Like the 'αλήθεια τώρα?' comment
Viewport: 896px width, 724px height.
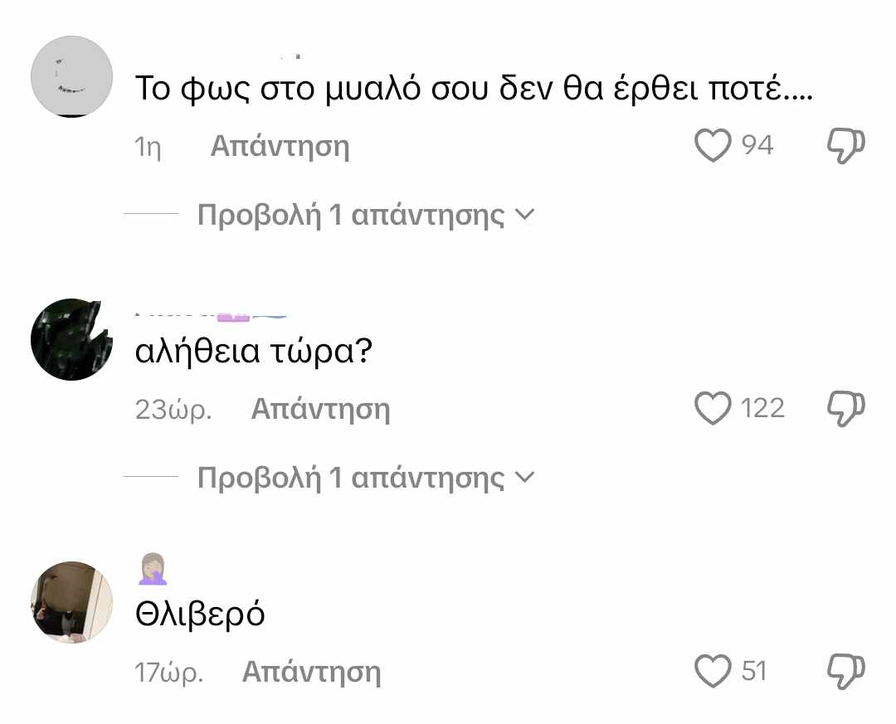(x=713, y=408)
